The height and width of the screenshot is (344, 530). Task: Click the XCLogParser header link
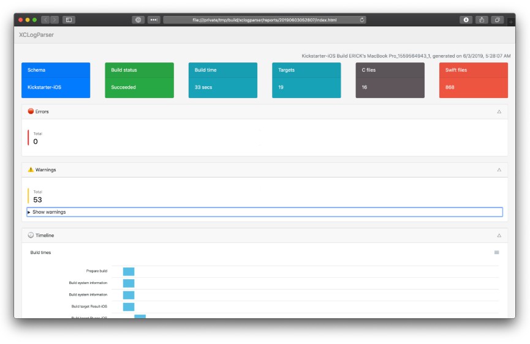click(x=37, y=35)
